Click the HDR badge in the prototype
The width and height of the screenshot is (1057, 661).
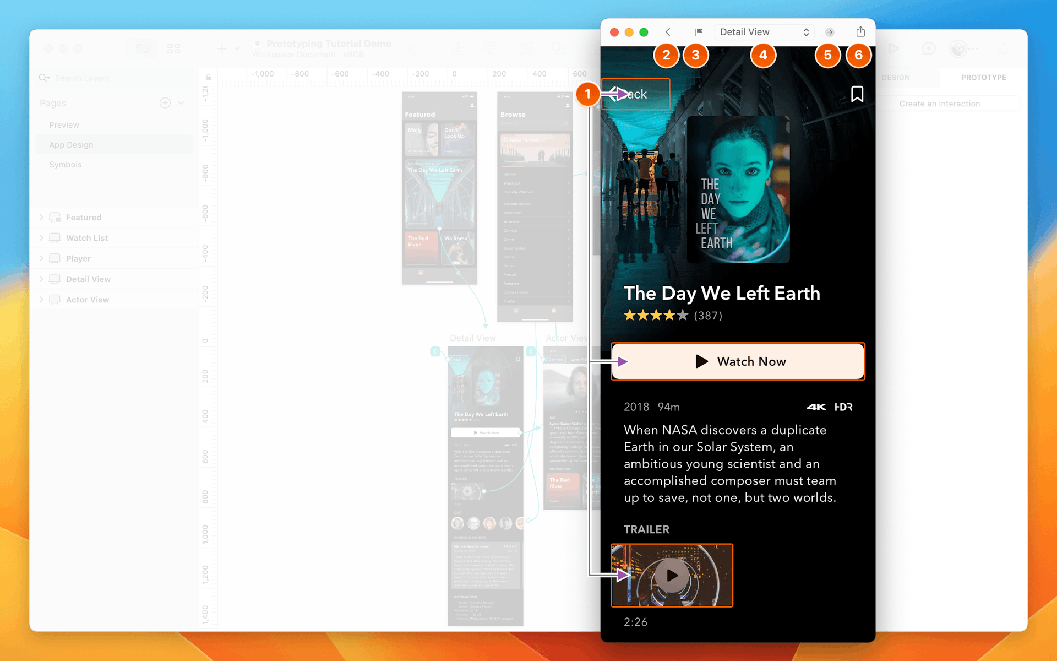coord(843,407)
